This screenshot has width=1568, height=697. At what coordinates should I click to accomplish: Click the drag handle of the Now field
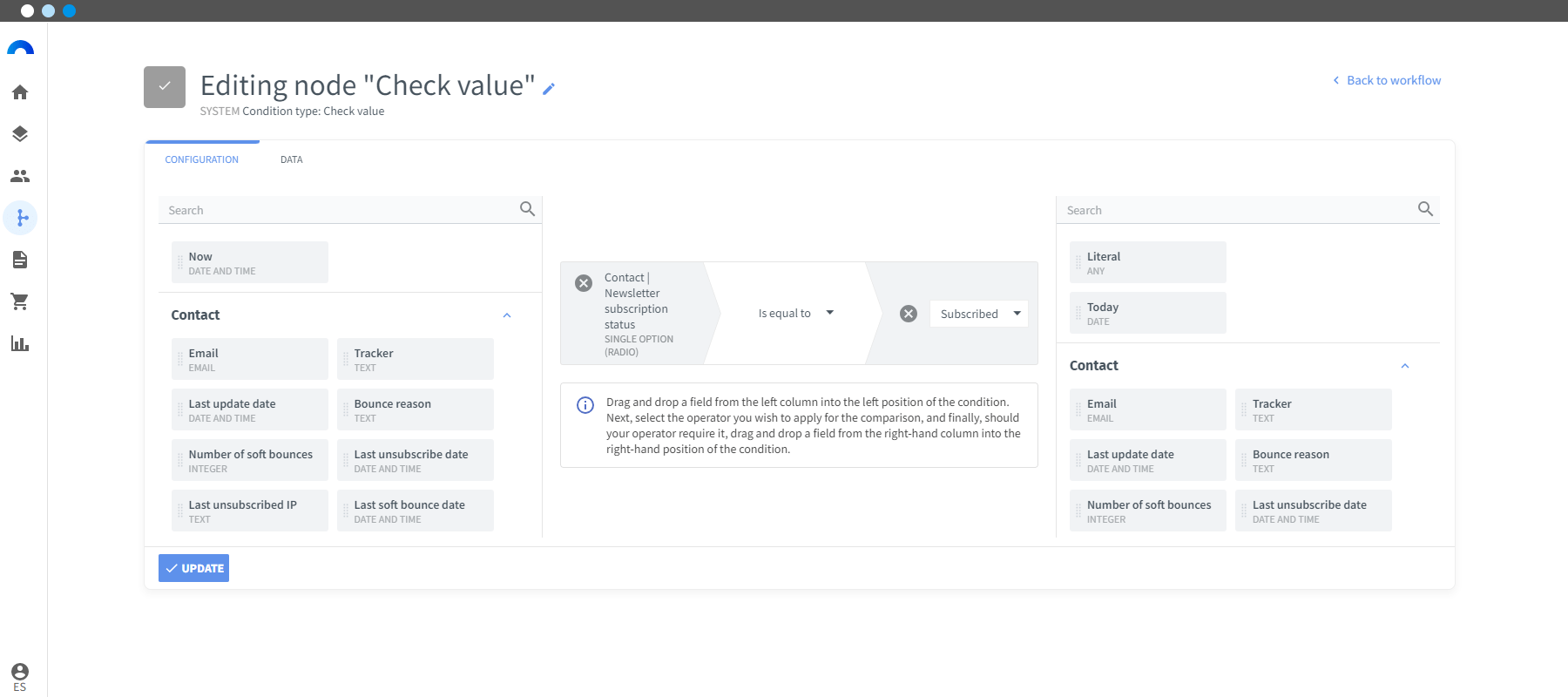click(x=180, y=262)
